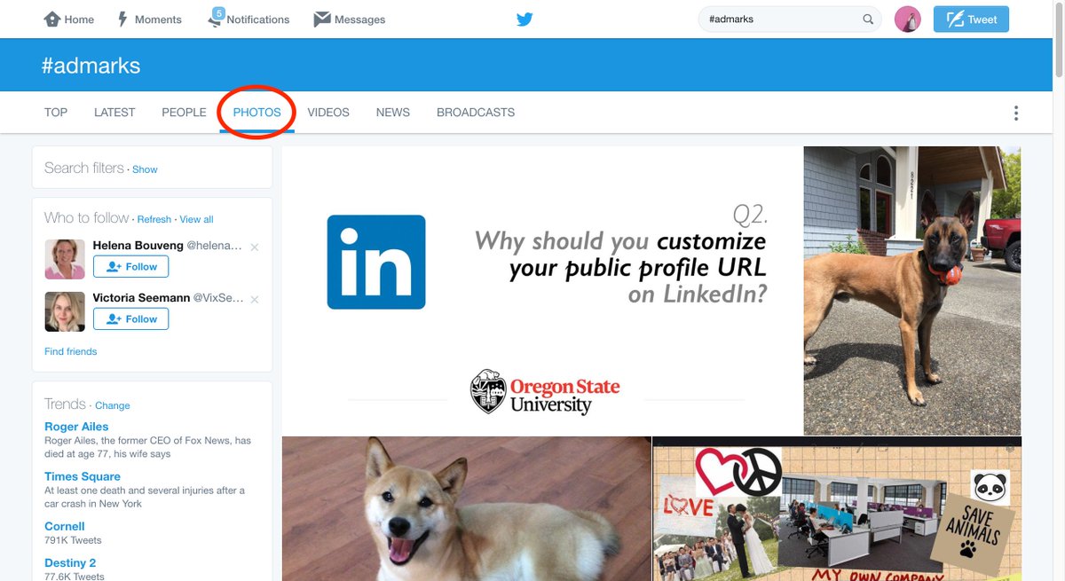Open the profile avatar menu
This screenshot has height=581, width=1065.
pyautogui.click(x=907, y=19)
